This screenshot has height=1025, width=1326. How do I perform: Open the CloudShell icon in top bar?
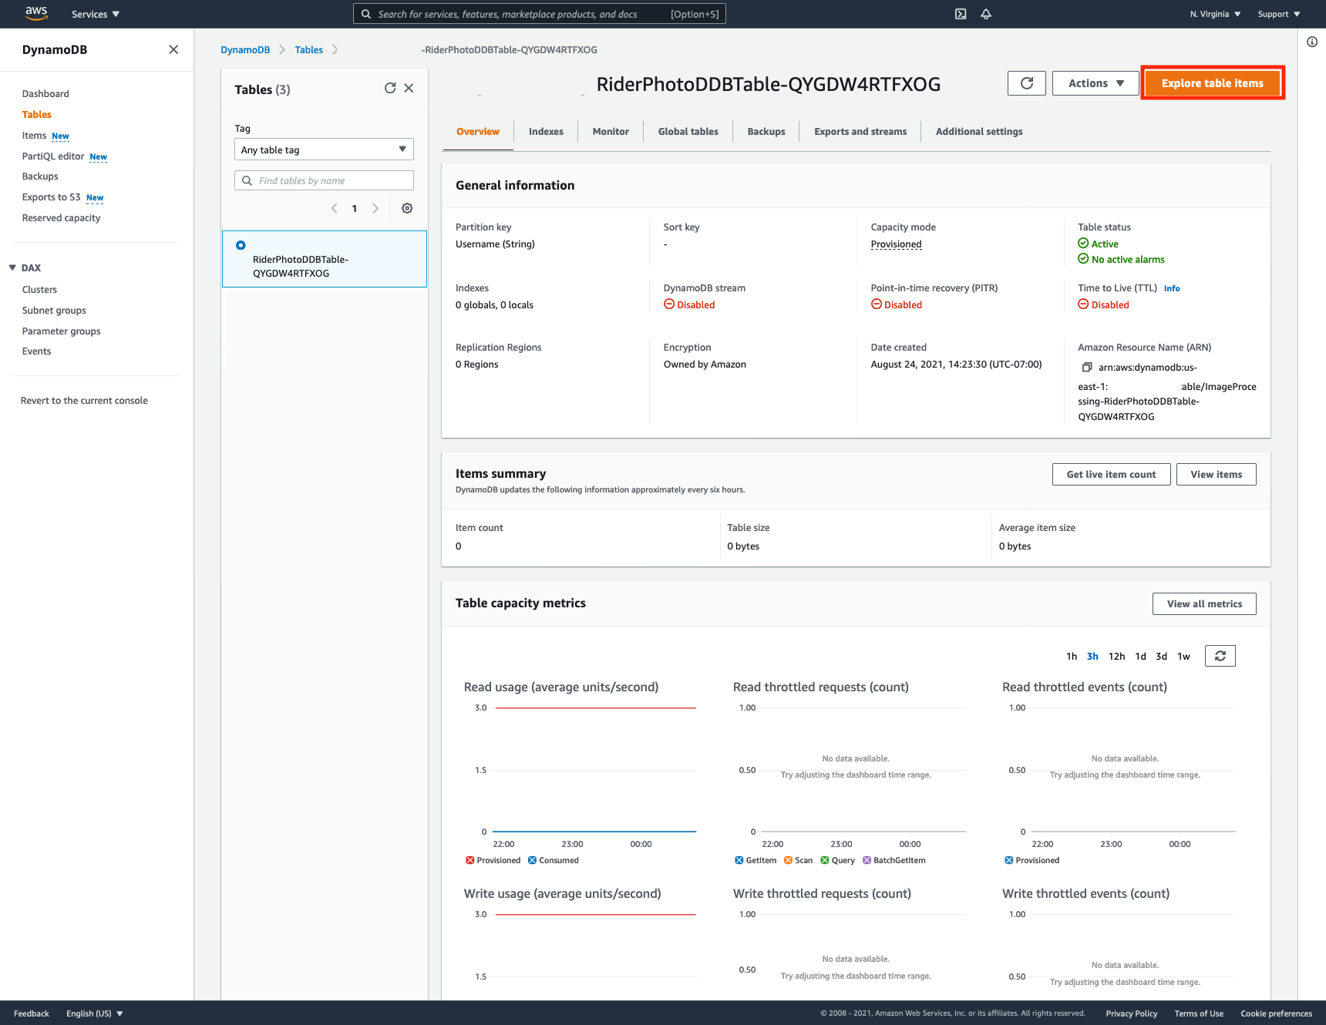(961, 14)
